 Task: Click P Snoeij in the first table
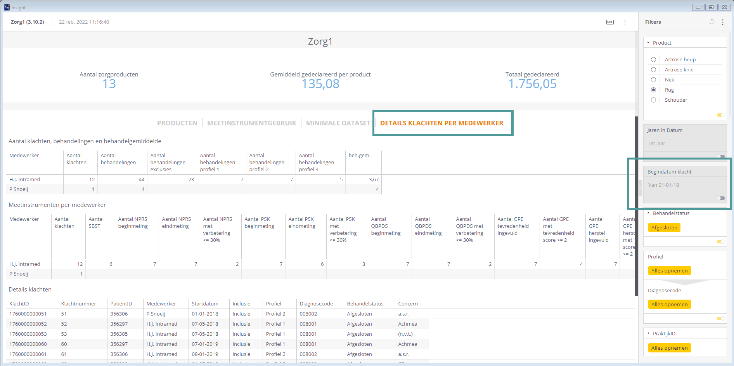[19, 189]
